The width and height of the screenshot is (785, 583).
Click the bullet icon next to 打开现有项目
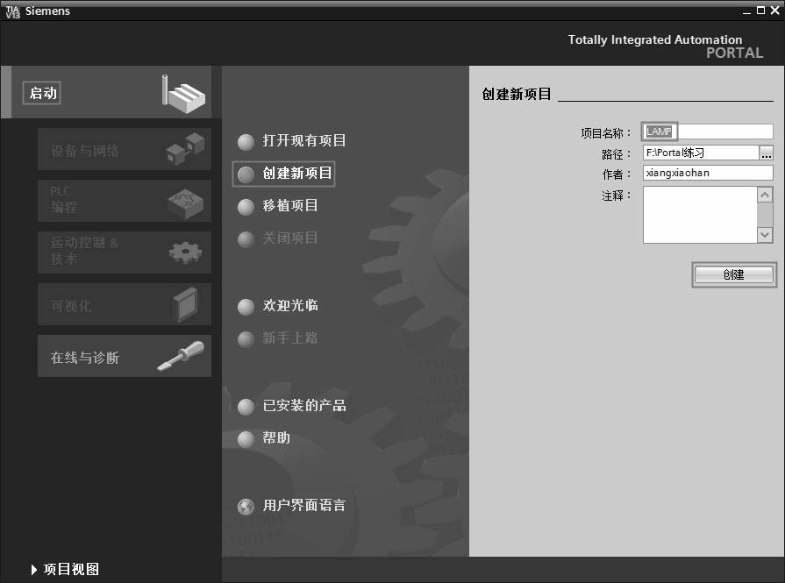click(246, 142)
